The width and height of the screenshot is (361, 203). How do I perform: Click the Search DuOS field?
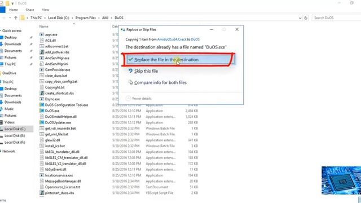click(336, 17)
